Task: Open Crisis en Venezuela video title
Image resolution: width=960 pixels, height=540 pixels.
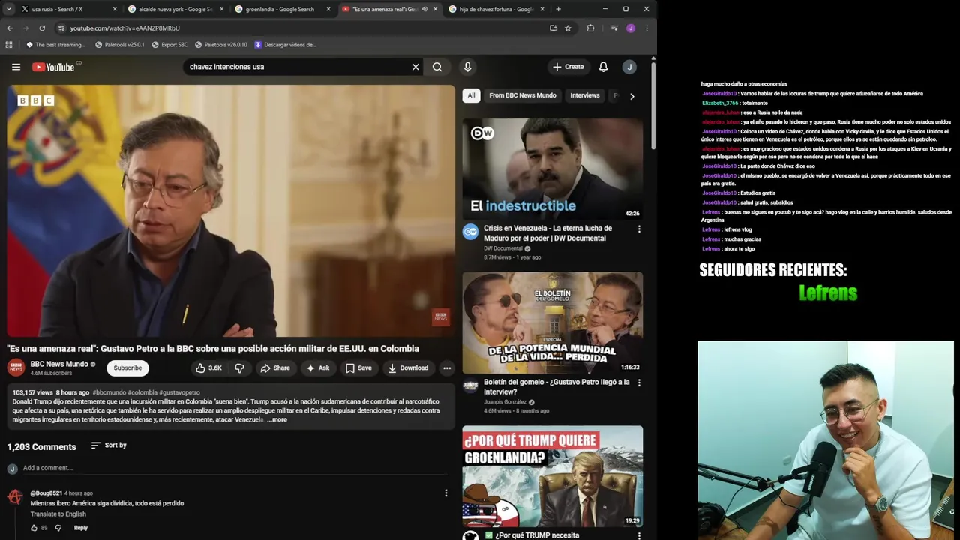Action: [547, 233]
